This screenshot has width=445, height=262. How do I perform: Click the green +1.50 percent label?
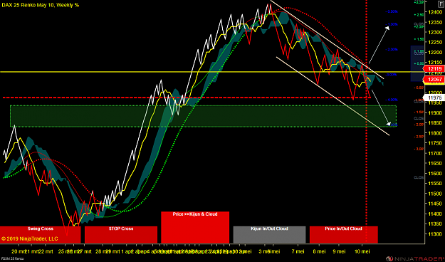(419, 39)
